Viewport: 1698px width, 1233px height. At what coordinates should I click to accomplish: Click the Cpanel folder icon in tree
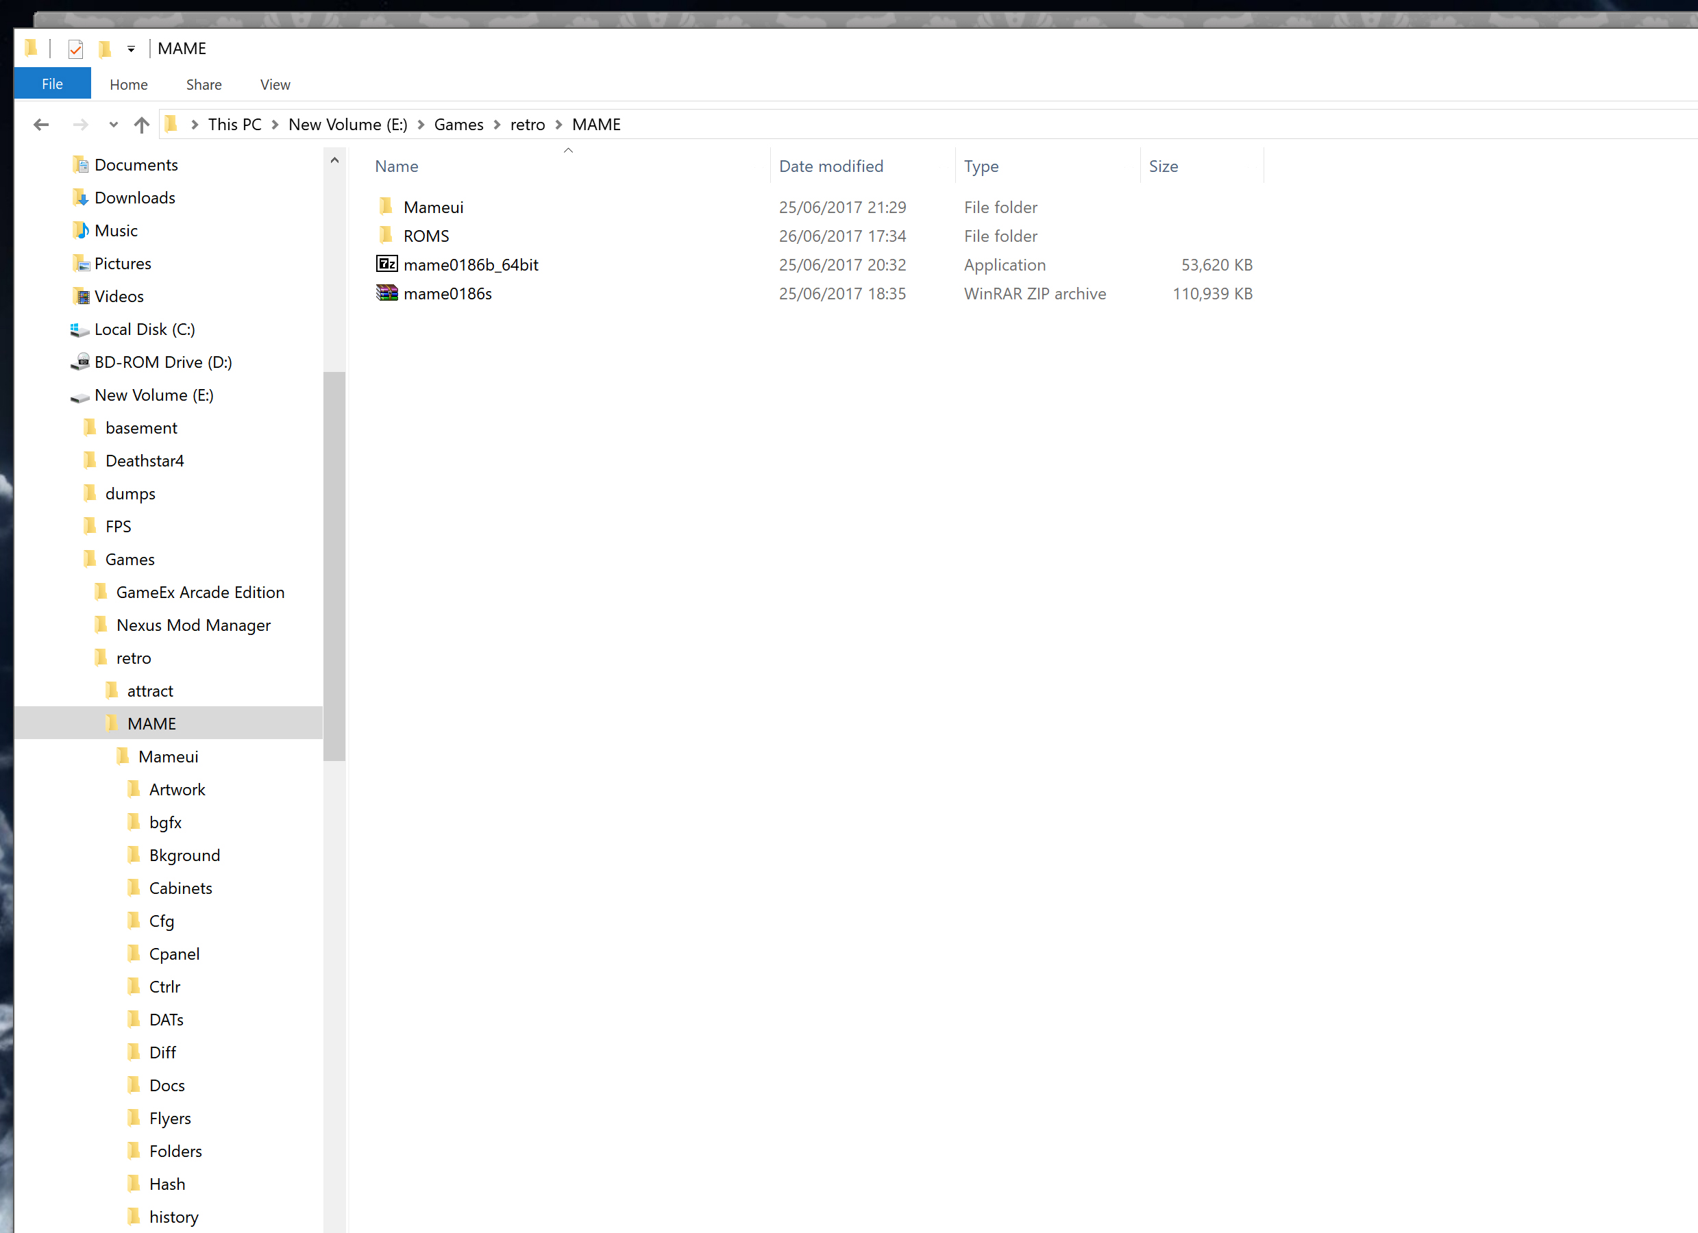tap(134, 954)
